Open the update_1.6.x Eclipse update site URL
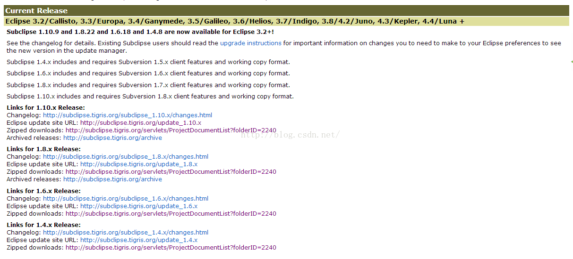 click(x=139, y=206)
